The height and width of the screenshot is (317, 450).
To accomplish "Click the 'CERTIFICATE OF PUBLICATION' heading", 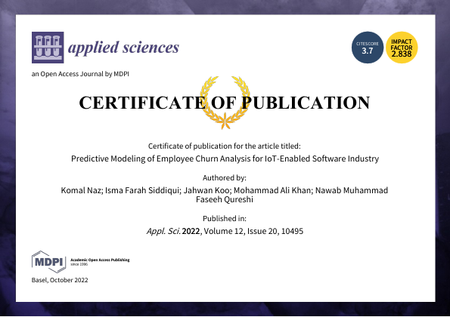I will click(x=225, y=103).
